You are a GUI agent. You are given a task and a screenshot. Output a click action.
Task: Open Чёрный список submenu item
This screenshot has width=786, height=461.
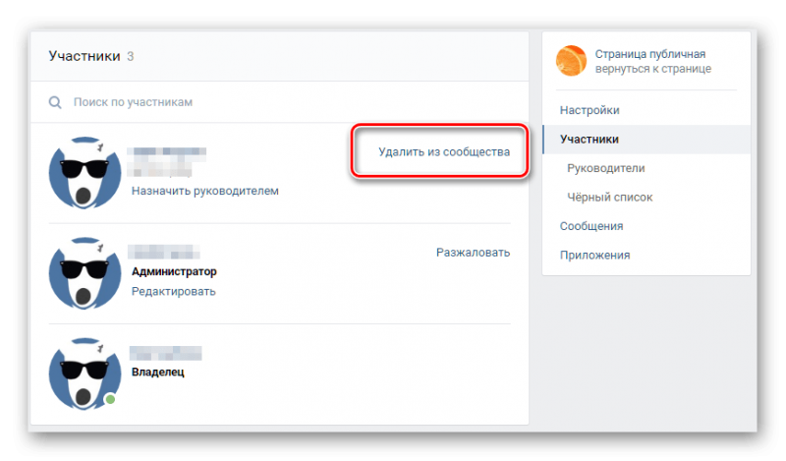609,198
